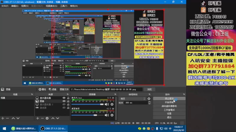The image size is (236, 132).
Task: Open 视图(V) menu
Action: [25, 6]
